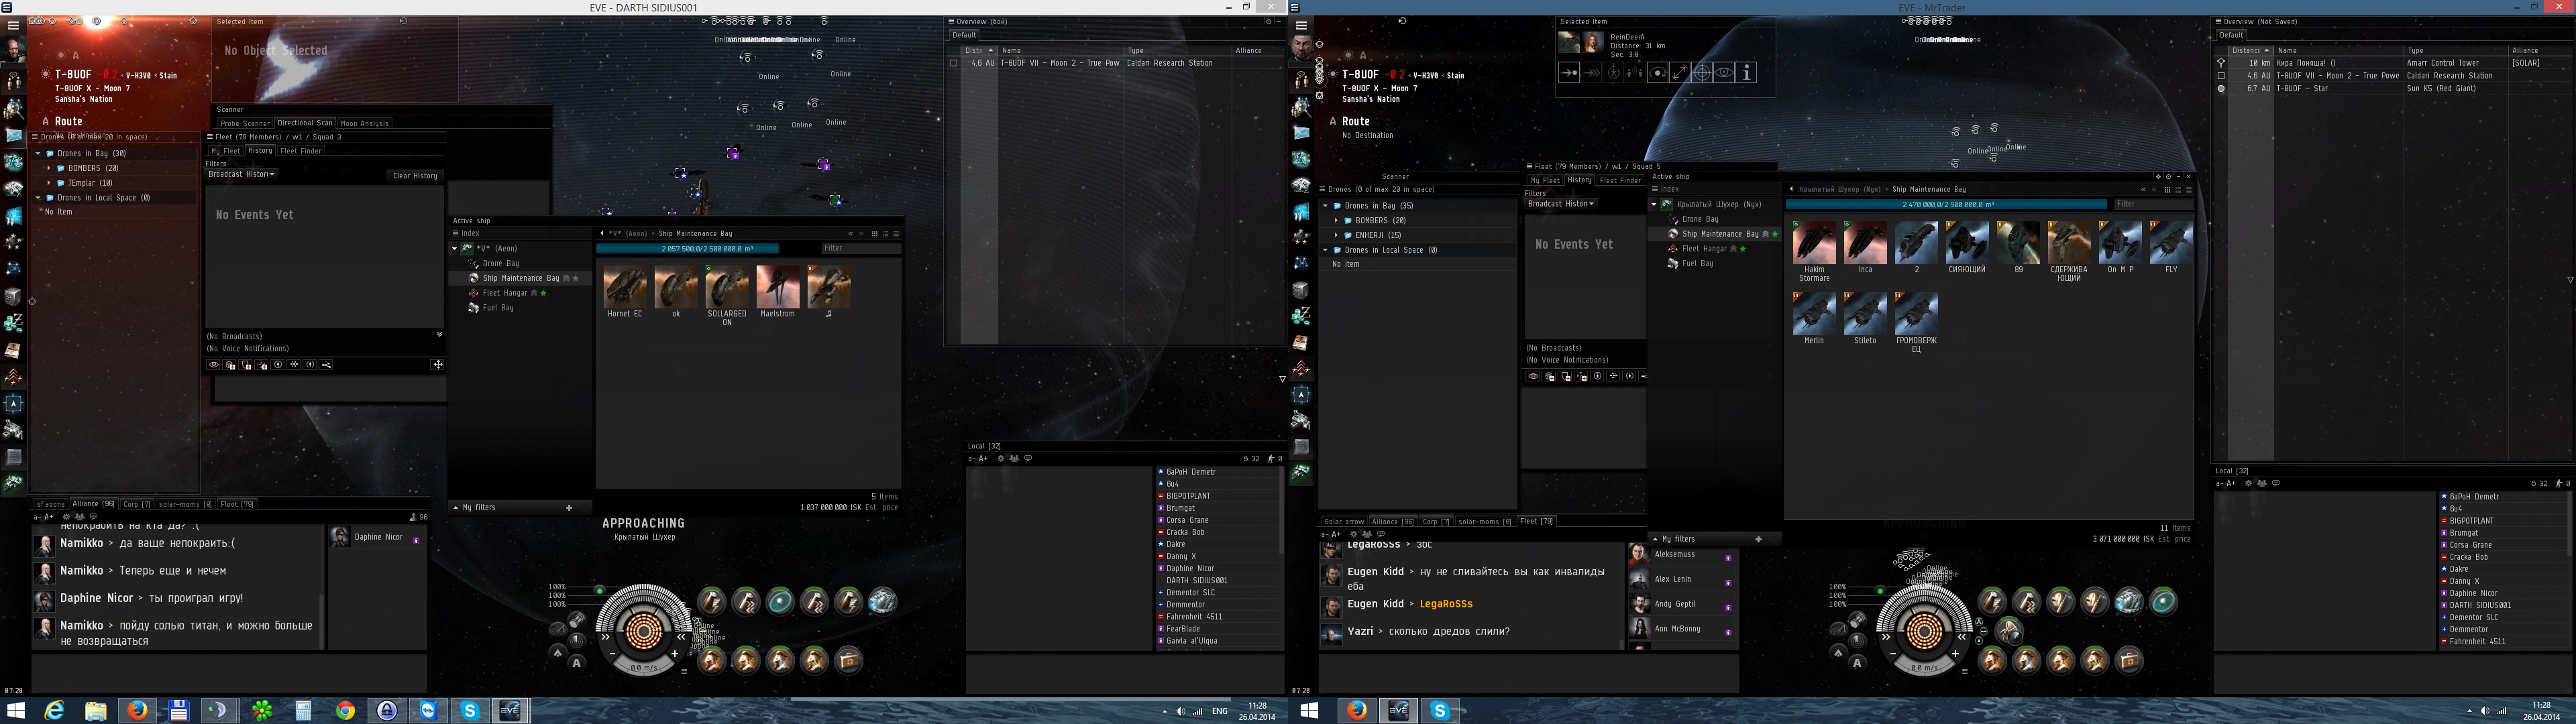Viewport: 2576px width, 724px height.
Task: Click silver rightmost top-row module in left HUD
Action: click(882, 601)
